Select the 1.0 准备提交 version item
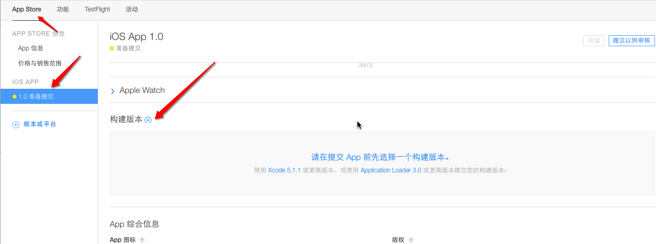656x244 pixels. tap(49, 96)
